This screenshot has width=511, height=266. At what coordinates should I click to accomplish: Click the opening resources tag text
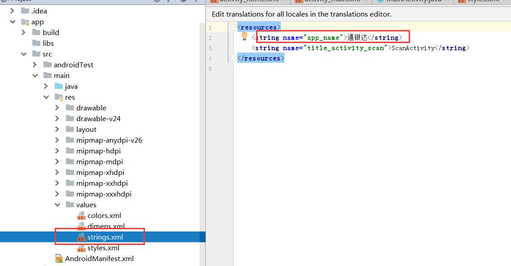(x=259, y=27)
